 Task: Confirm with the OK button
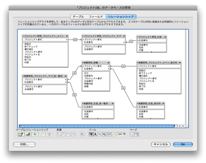(x=183, y=144)
